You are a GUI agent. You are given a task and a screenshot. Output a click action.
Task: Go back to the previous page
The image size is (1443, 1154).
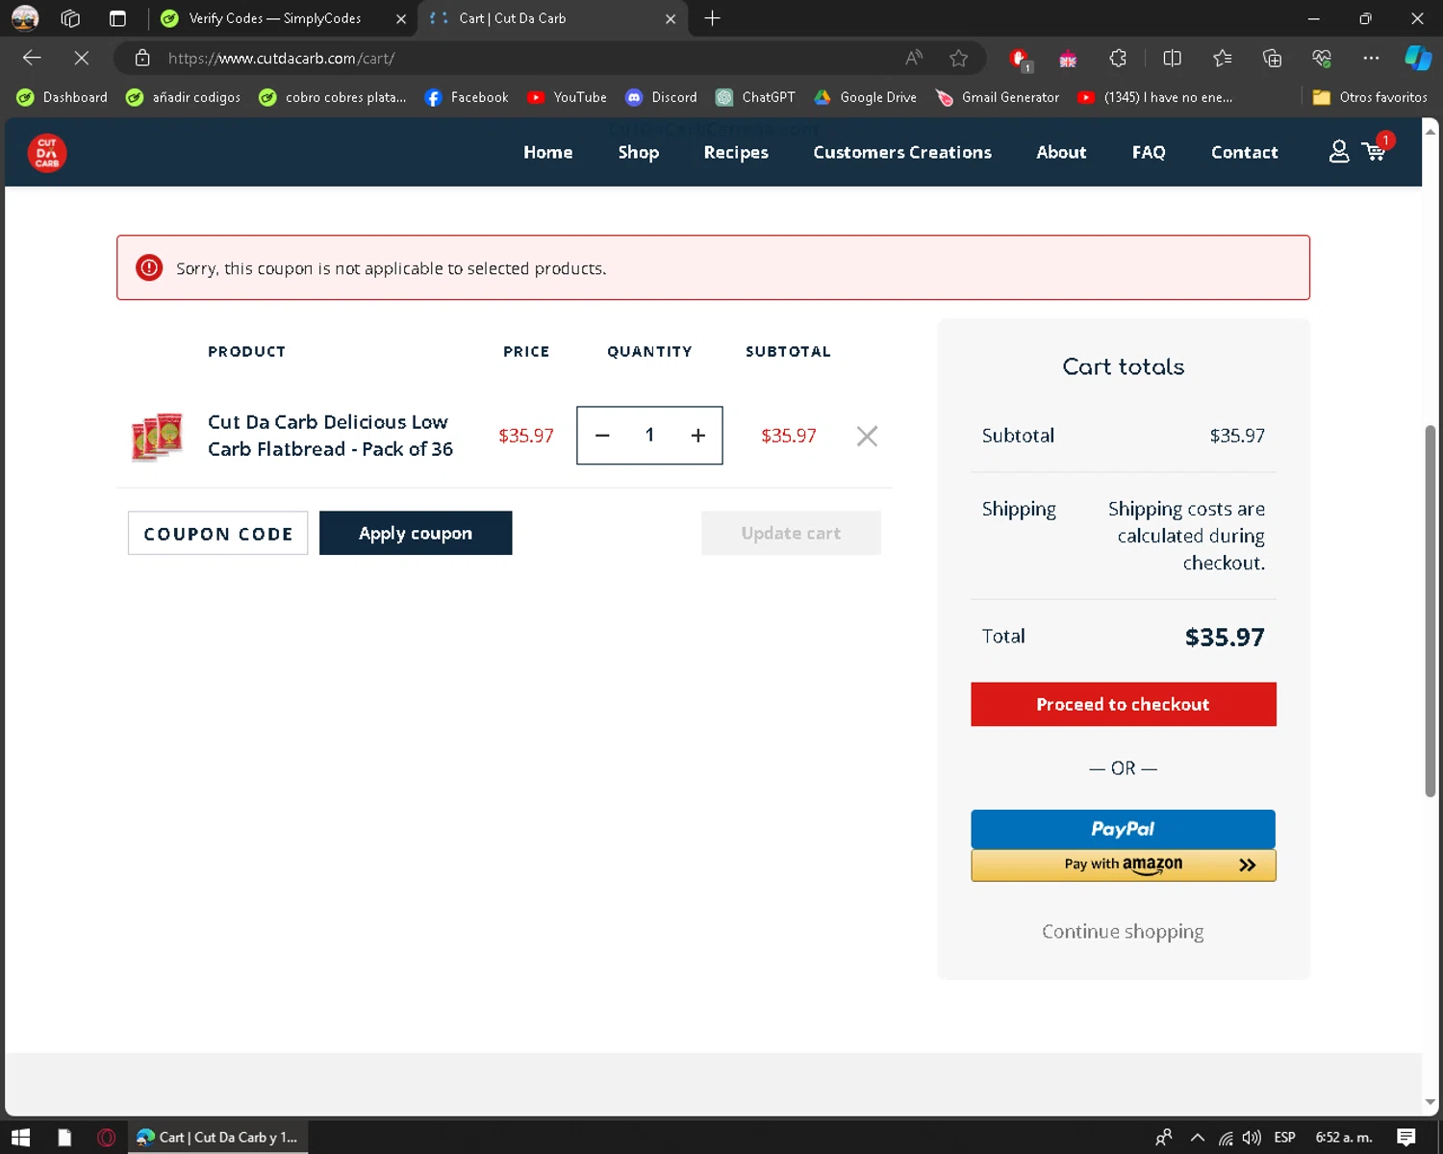[x=32, y=58]
